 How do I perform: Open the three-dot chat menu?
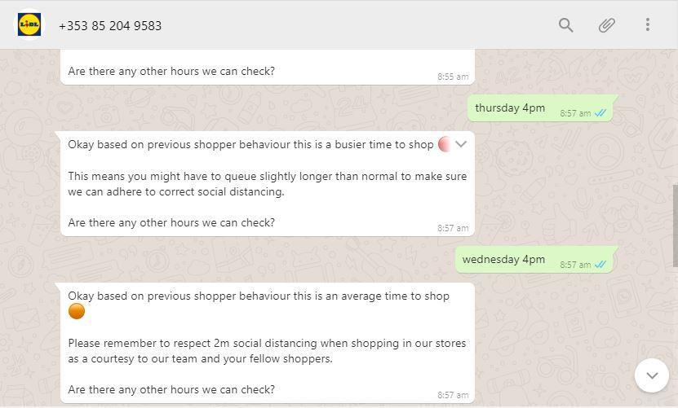coord(647,24)
